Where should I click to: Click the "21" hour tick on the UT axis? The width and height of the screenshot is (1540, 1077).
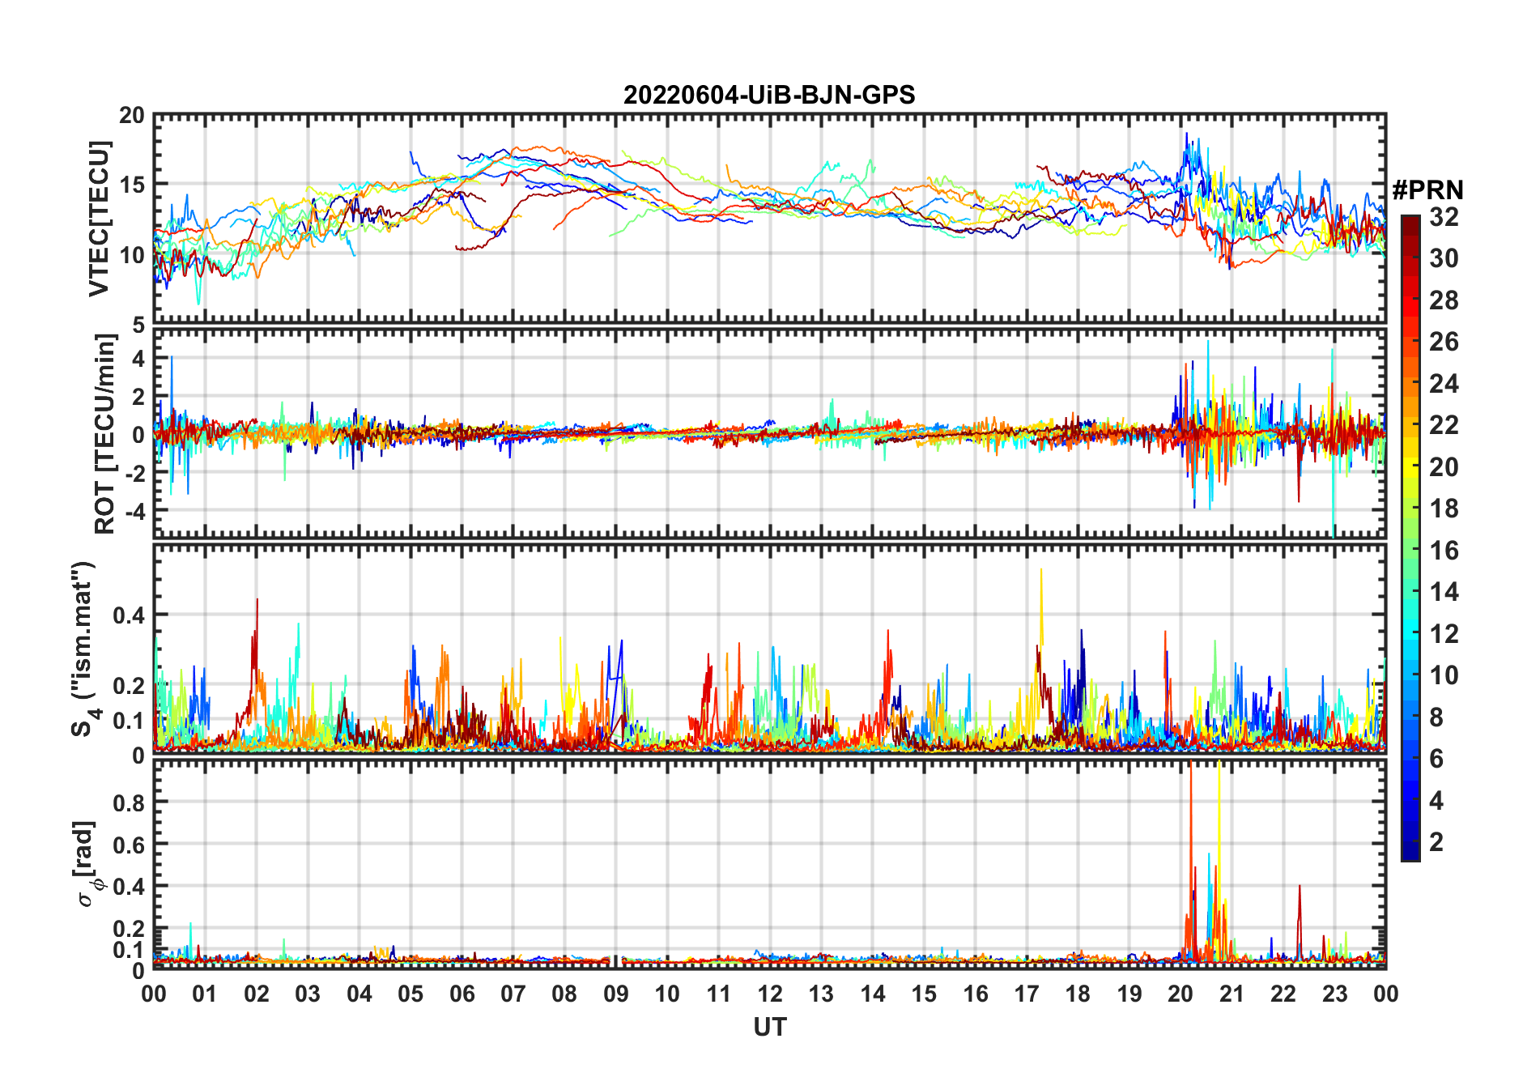point(1232,994)
